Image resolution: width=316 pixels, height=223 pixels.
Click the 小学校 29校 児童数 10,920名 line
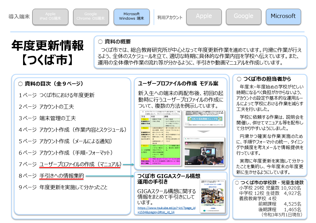click(270, 188)
